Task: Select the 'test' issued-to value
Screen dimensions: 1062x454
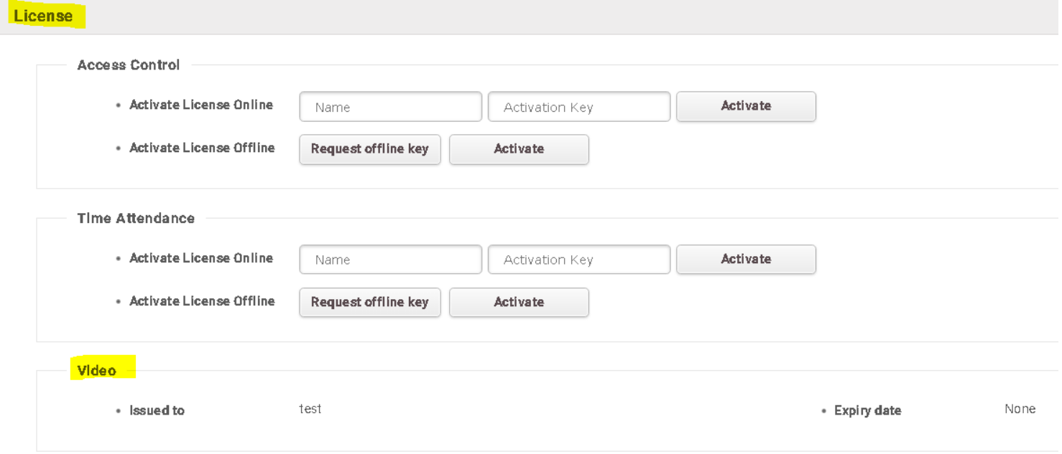Action: point(310,409)
